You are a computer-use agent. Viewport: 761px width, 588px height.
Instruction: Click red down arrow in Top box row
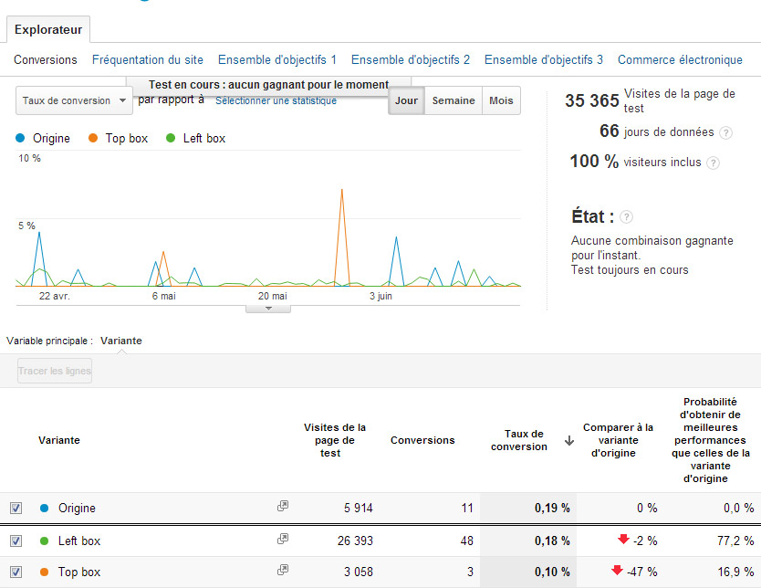click(617, 570)
